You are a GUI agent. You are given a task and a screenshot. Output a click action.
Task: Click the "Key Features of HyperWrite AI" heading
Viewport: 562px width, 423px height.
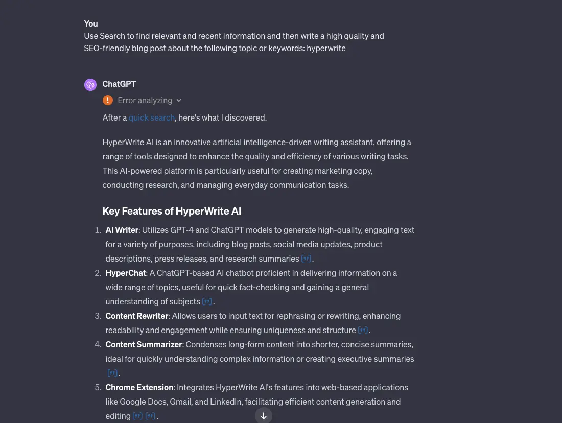172,211
